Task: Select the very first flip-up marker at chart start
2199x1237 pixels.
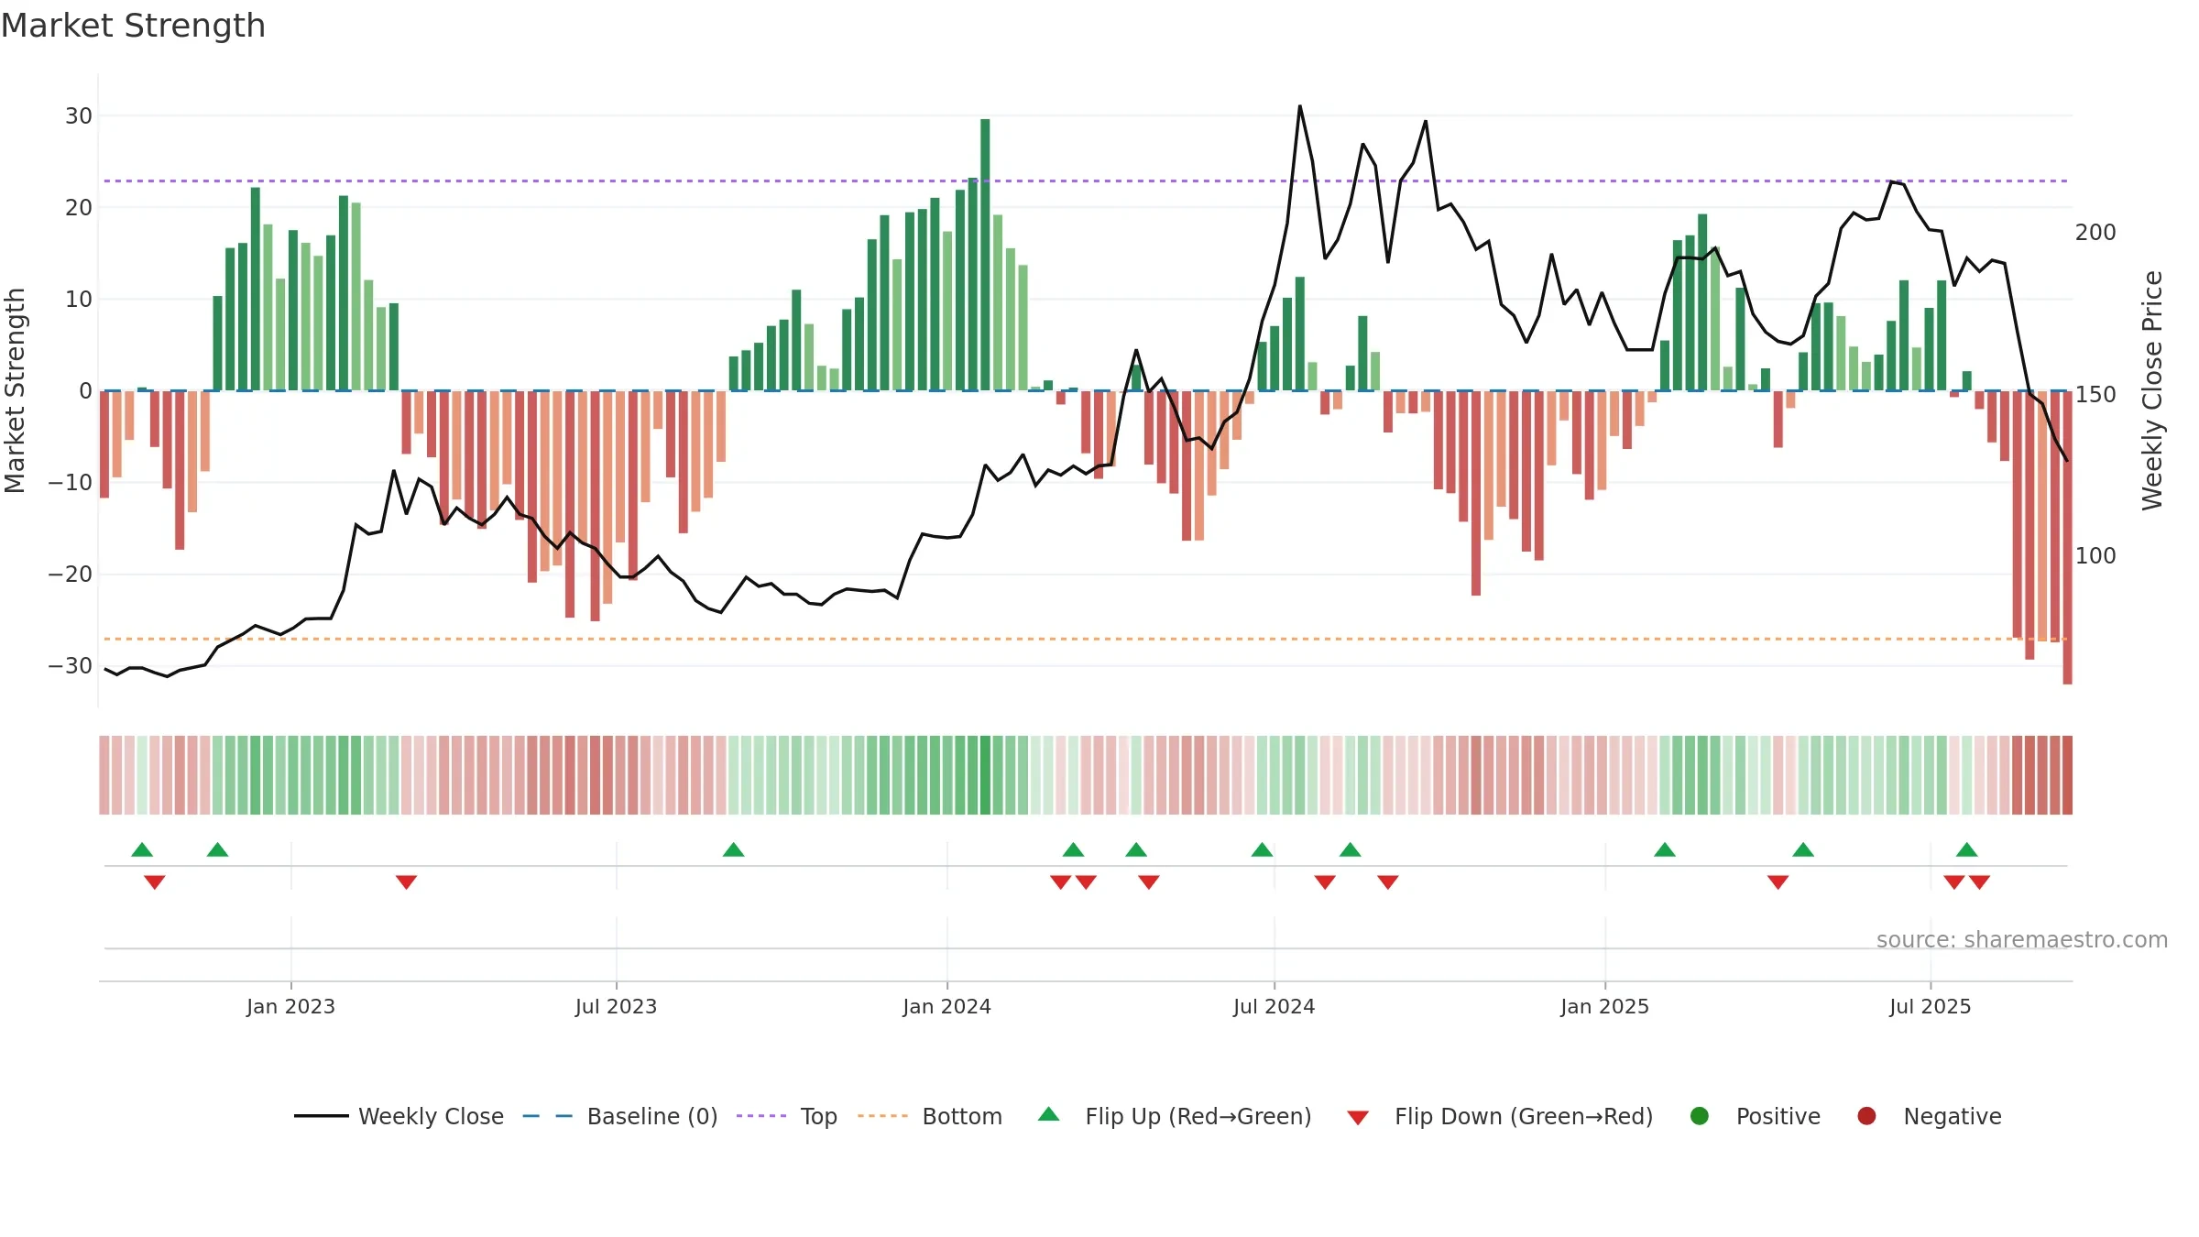Action: [142, 849]
